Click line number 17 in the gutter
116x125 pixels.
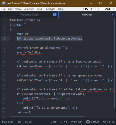click(4, 94)
